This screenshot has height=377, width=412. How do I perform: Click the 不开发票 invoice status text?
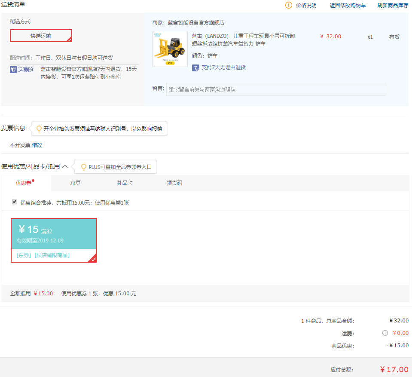[20, 145]
